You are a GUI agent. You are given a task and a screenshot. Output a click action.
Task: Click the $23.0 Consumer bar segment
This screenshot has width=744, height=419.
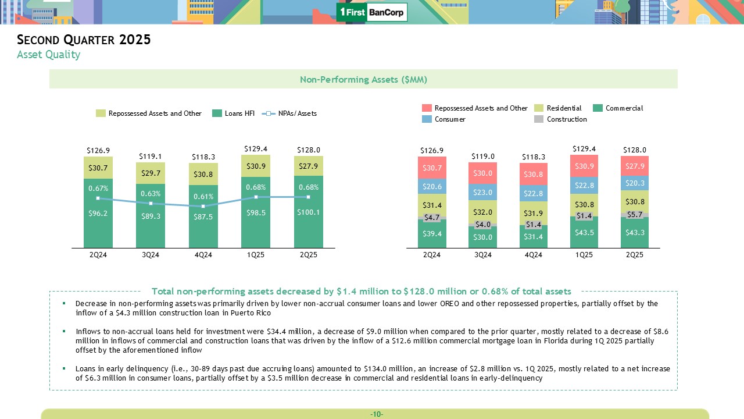(x=482, y=192)
